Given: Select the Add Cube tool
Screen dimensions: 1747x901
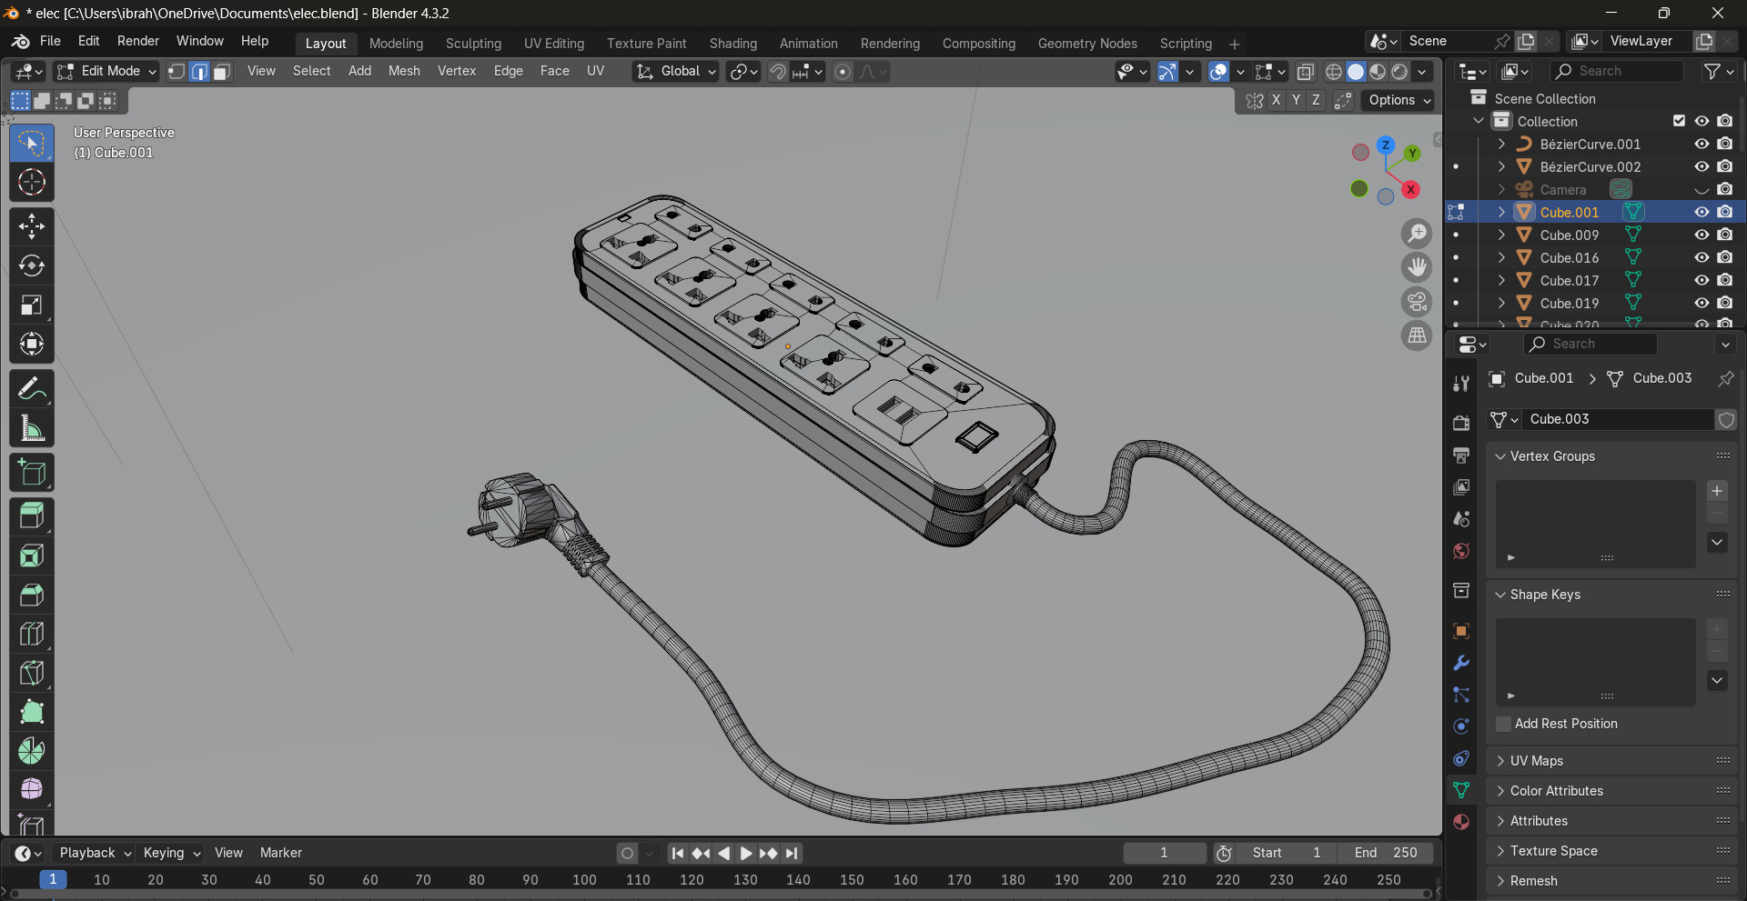Looking at the screenshot, I should (x=32, y=473).
